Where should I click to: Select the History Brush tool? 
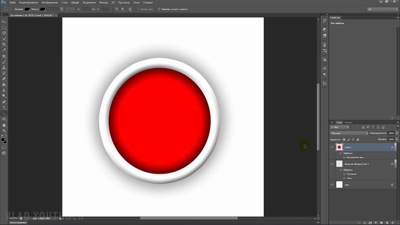click(4, 73)
